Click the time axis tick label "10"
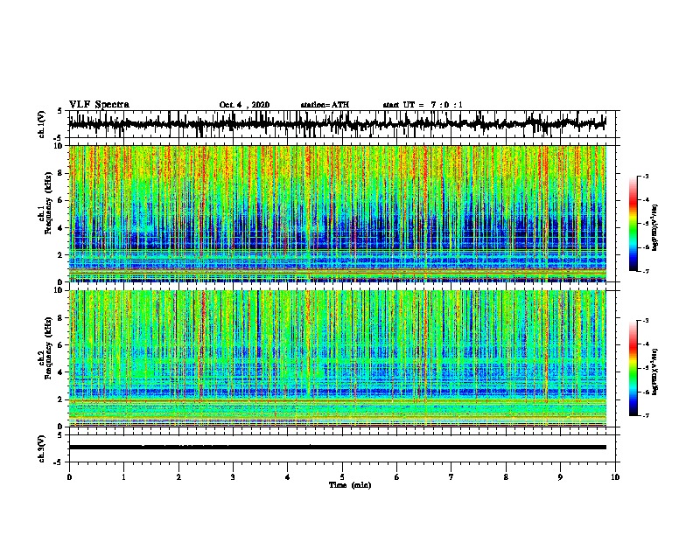 (x=615, y=477)
